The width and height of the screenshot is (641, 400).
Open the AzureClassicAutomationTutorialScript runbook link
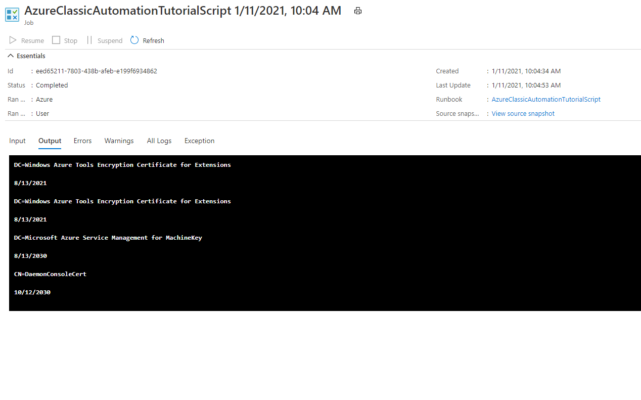coord(546,100)
